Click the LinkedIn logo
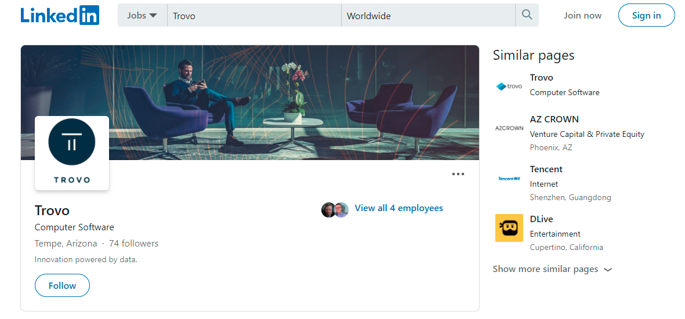This screenshot has height=319, width=685. pyautogui.click(x=59, y=15)
